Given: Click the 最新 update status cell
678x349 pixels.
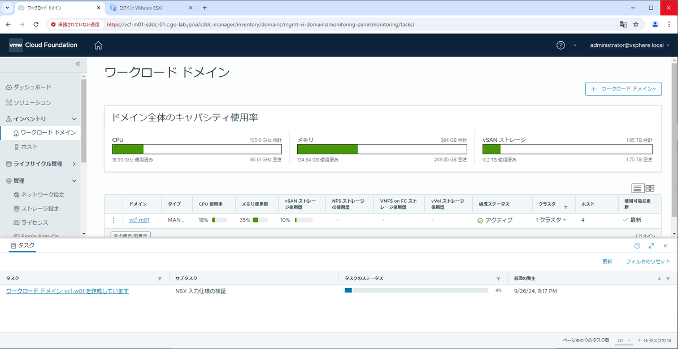Looking at the screenshot, I should click(632, 220).
